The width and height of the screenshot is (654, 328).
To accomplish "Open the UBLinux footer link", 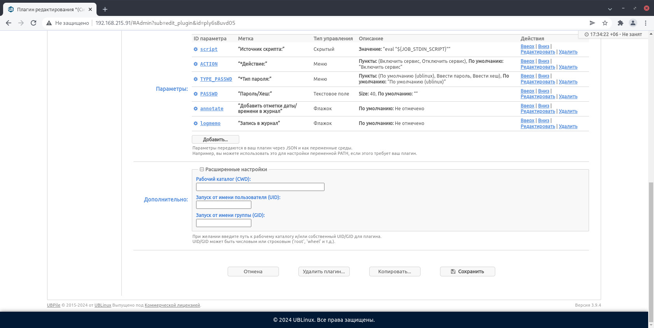I will (103, 305).
